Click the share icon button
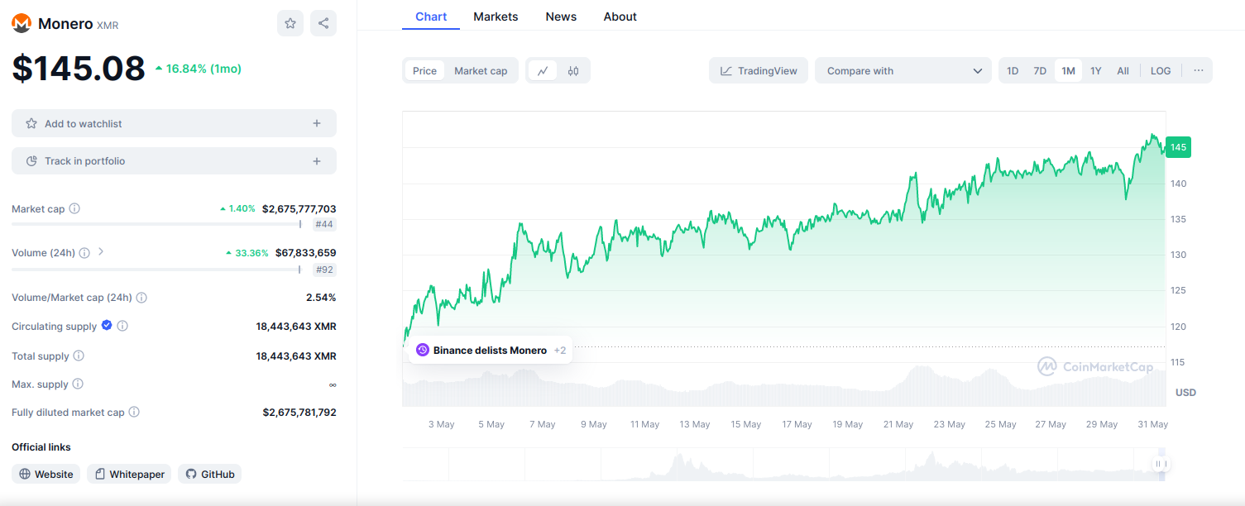Viewport: 1245px width, 506px height. (323, 23)
